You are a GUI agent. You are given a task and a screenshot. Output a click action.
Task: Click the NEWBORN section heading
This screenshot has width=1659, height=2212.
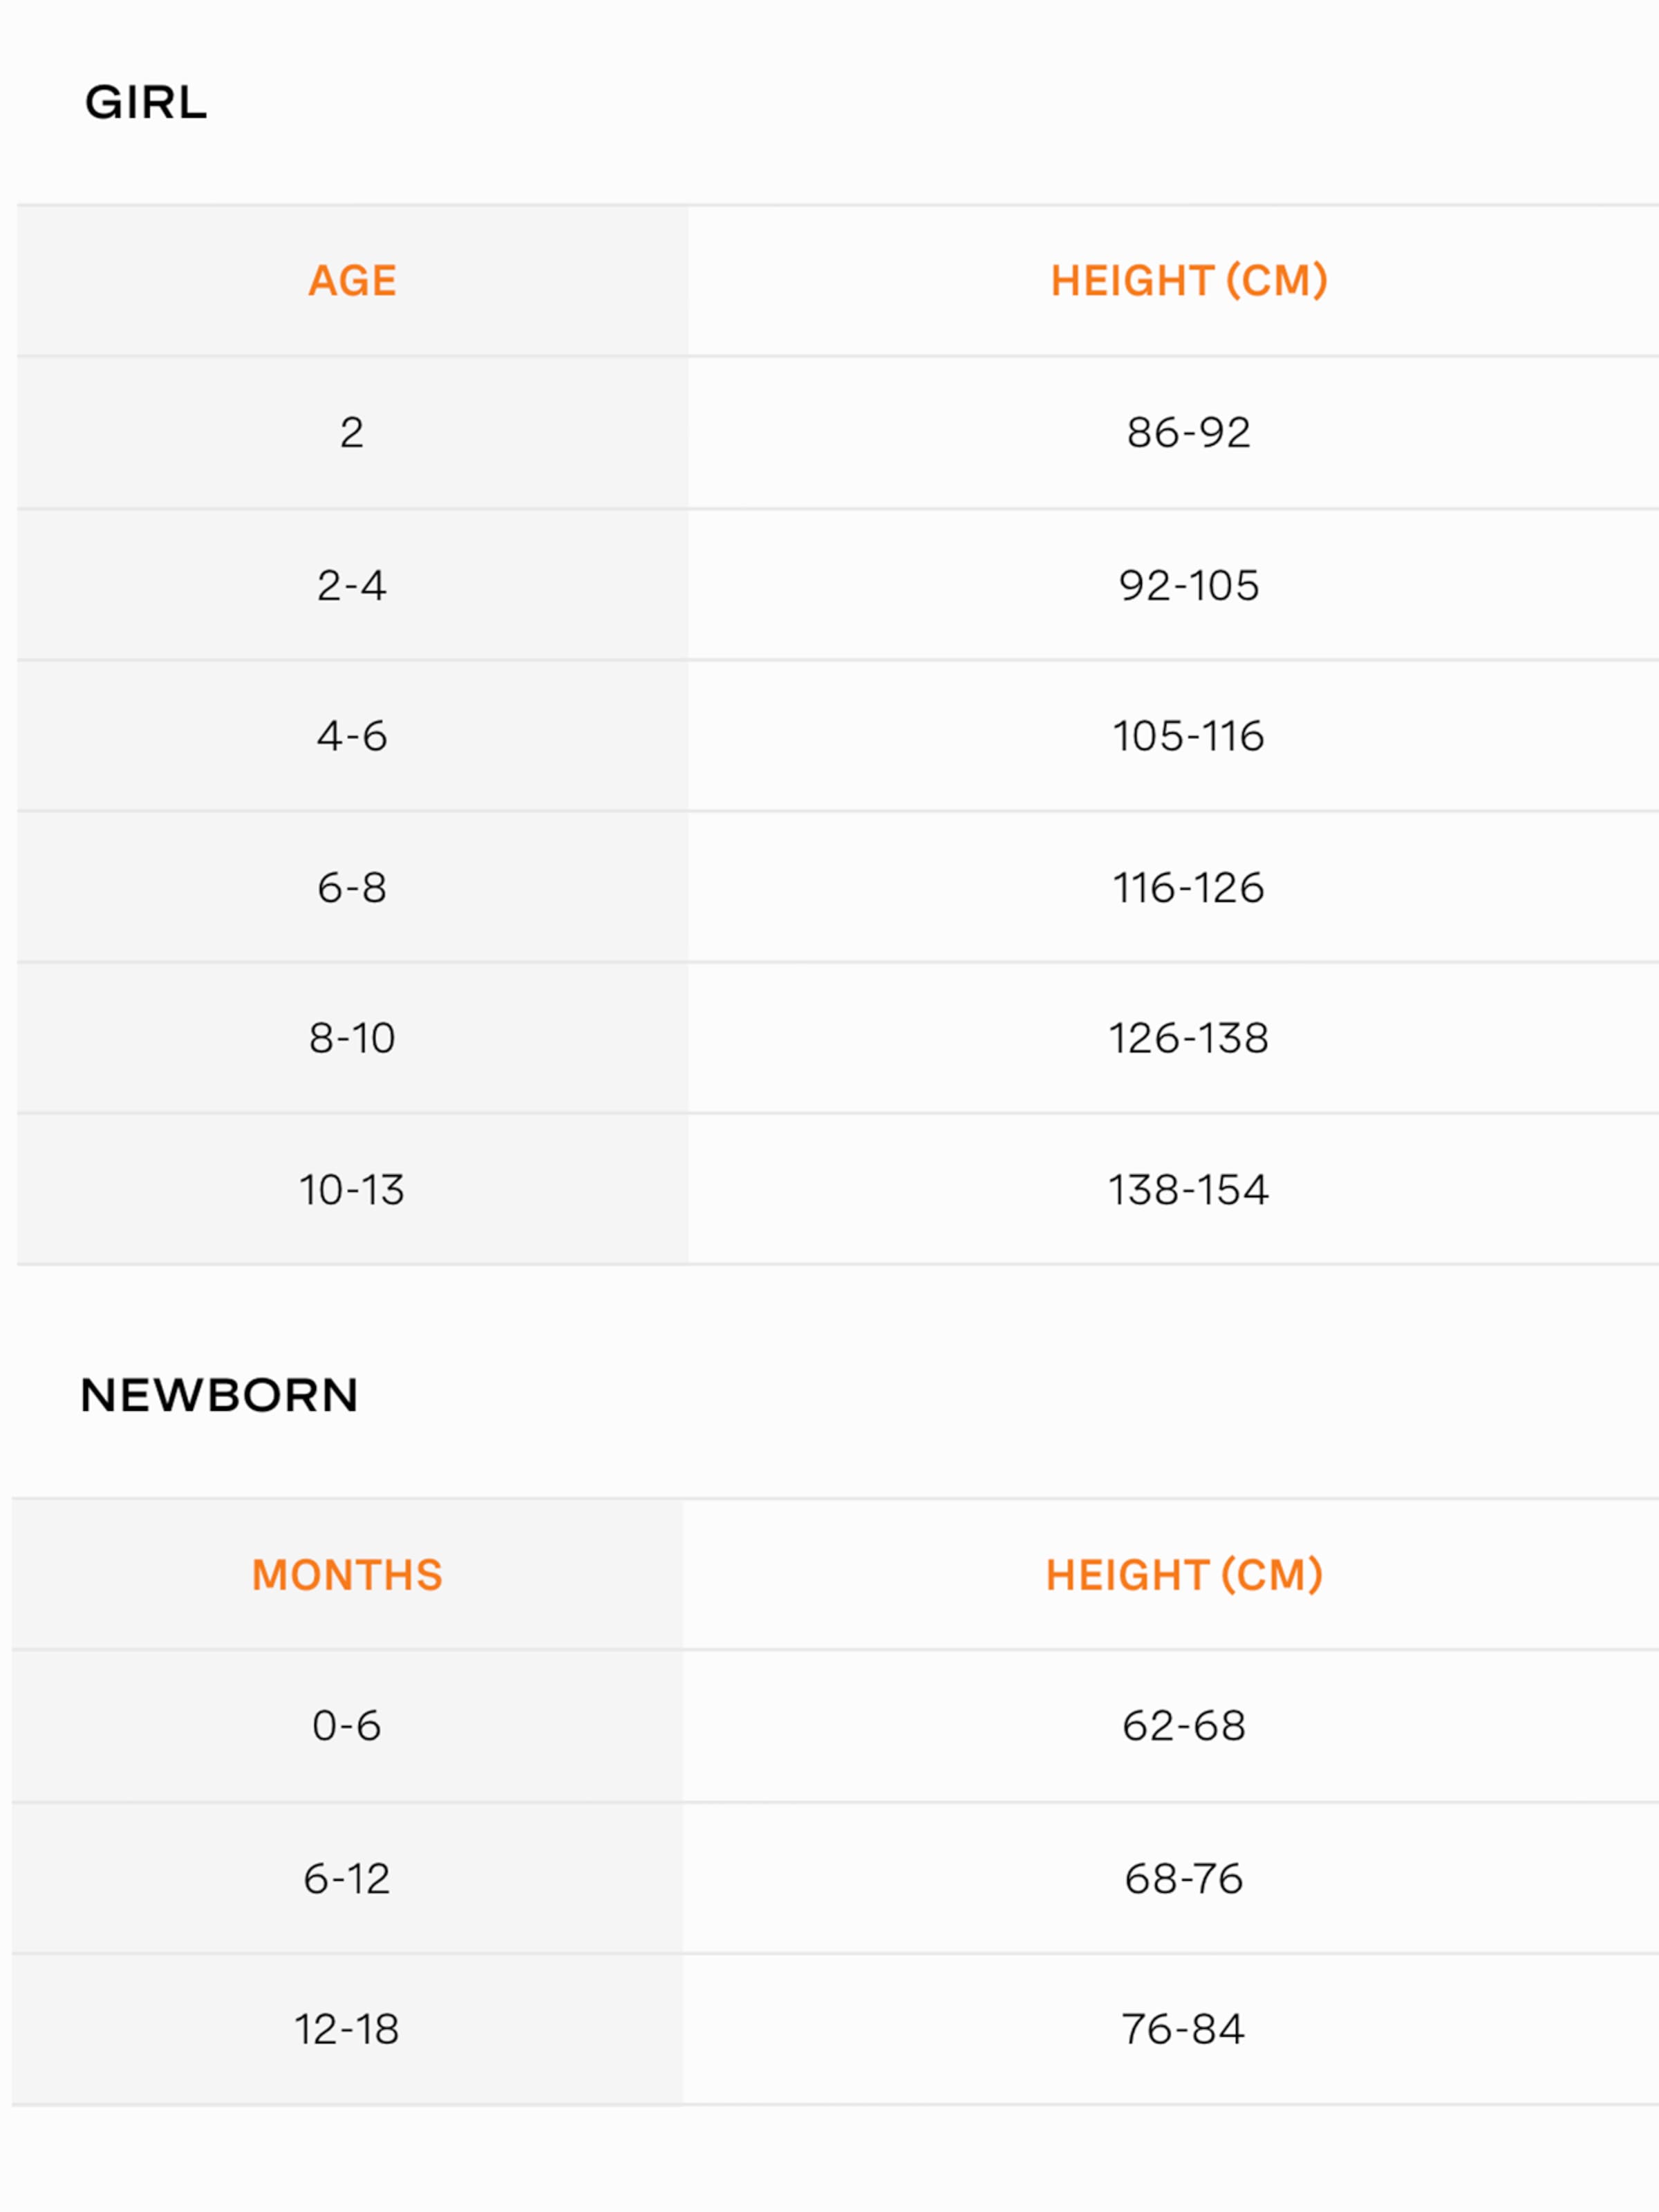tap(219, 1395)
